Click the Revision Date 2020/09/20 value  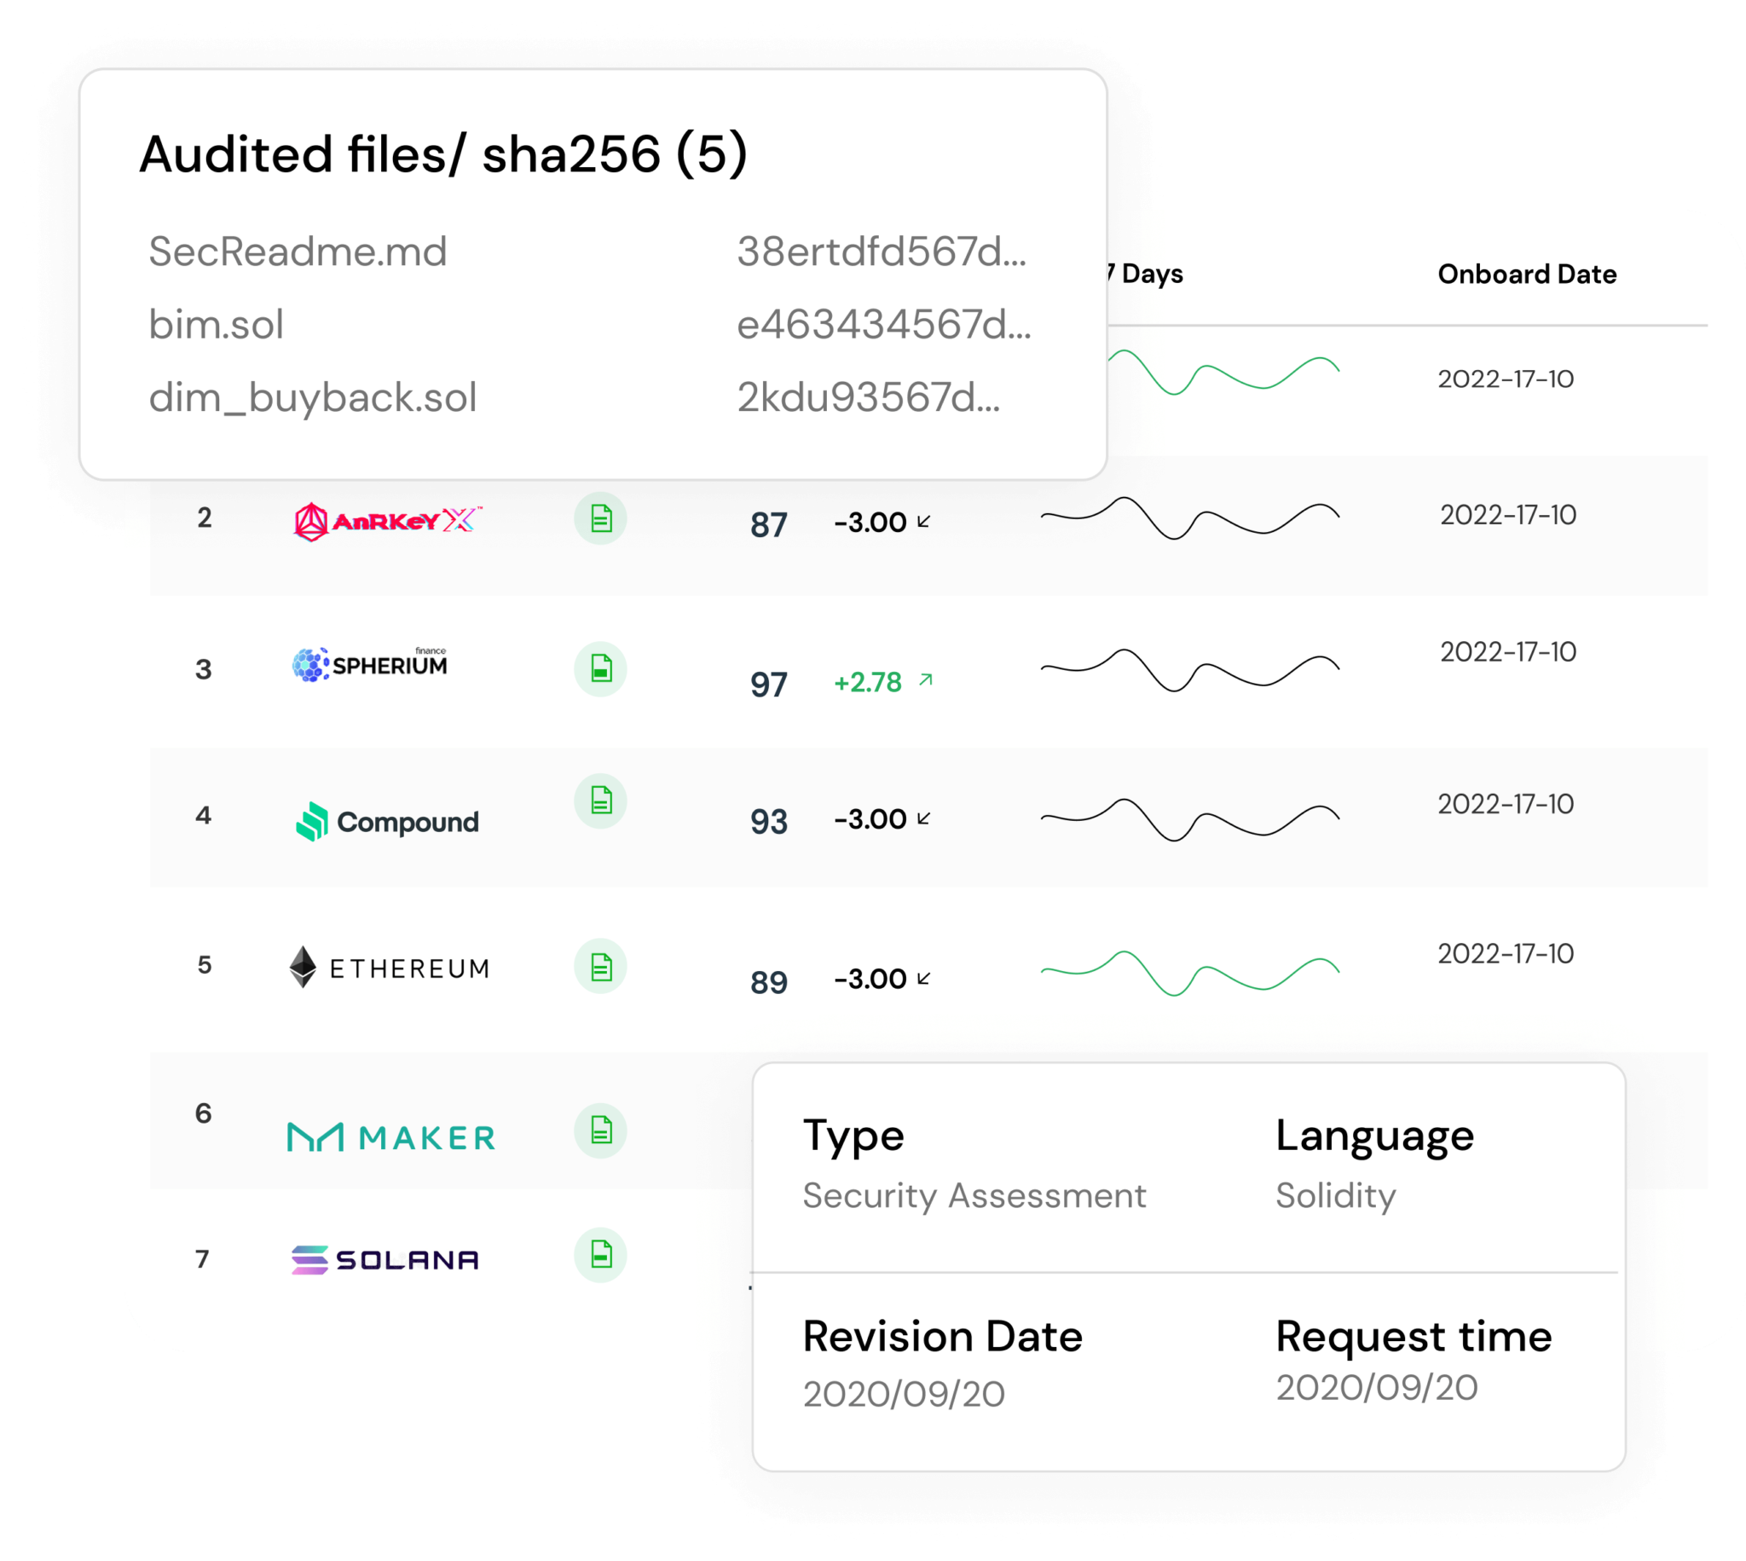pyautogui.click(x=903, y=1394)
